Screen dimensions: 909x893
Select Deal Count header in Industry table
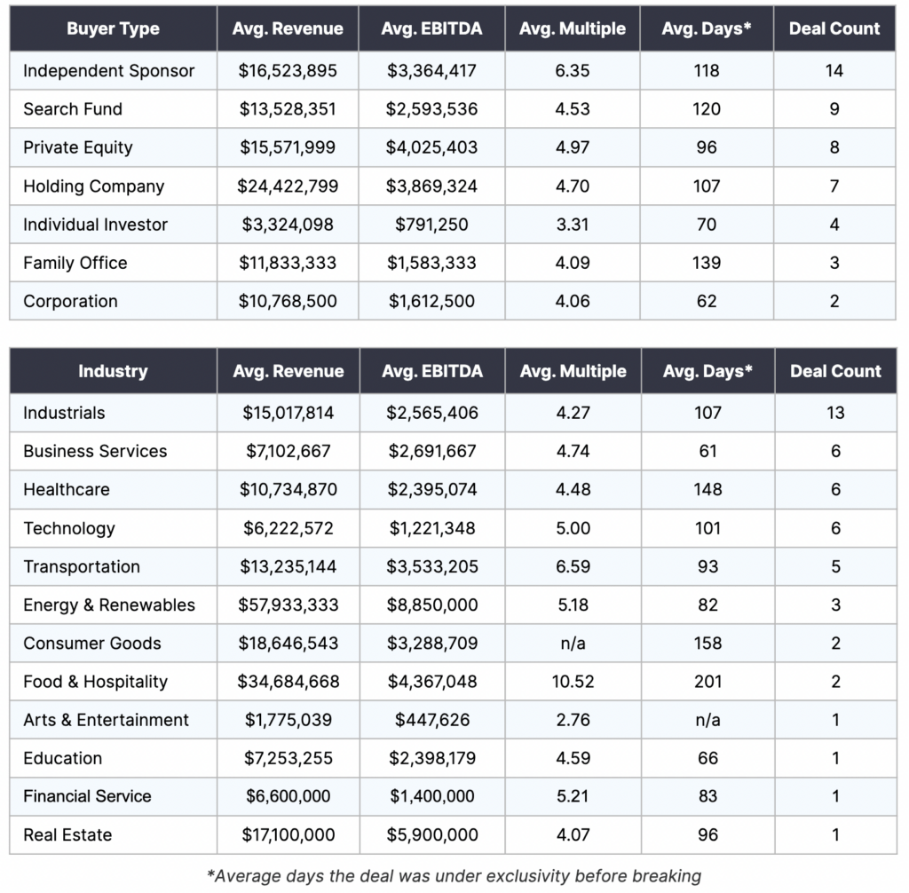pos(835,371)
